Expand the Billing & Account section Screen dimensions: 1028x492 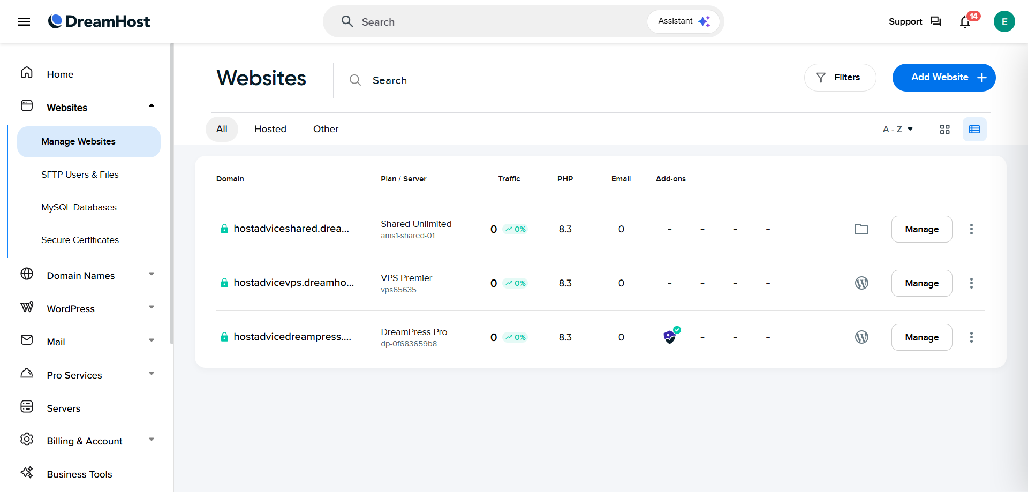point(152,440)
